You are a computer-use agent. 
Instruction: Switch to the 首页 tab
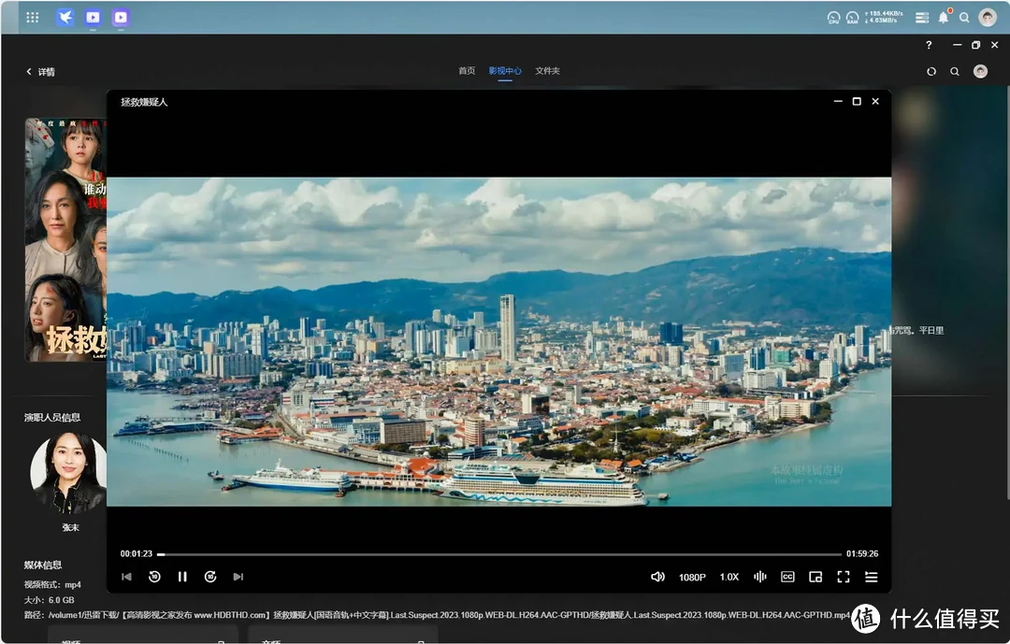coord(467,71)
